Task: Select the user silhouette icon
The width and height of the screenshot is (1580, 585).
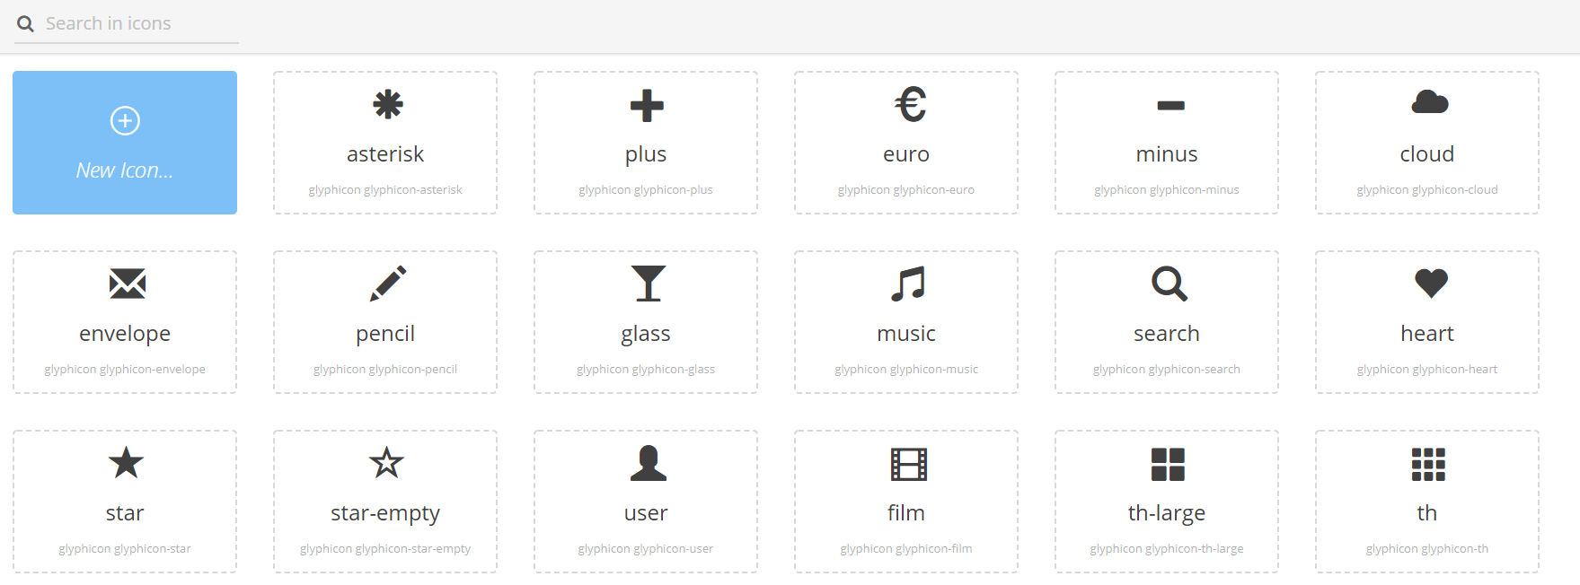Action: pyautogui.click(x=648, y=464)
